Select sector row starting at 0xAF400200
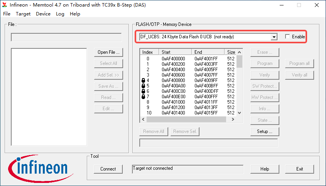 tap(188, 64)
